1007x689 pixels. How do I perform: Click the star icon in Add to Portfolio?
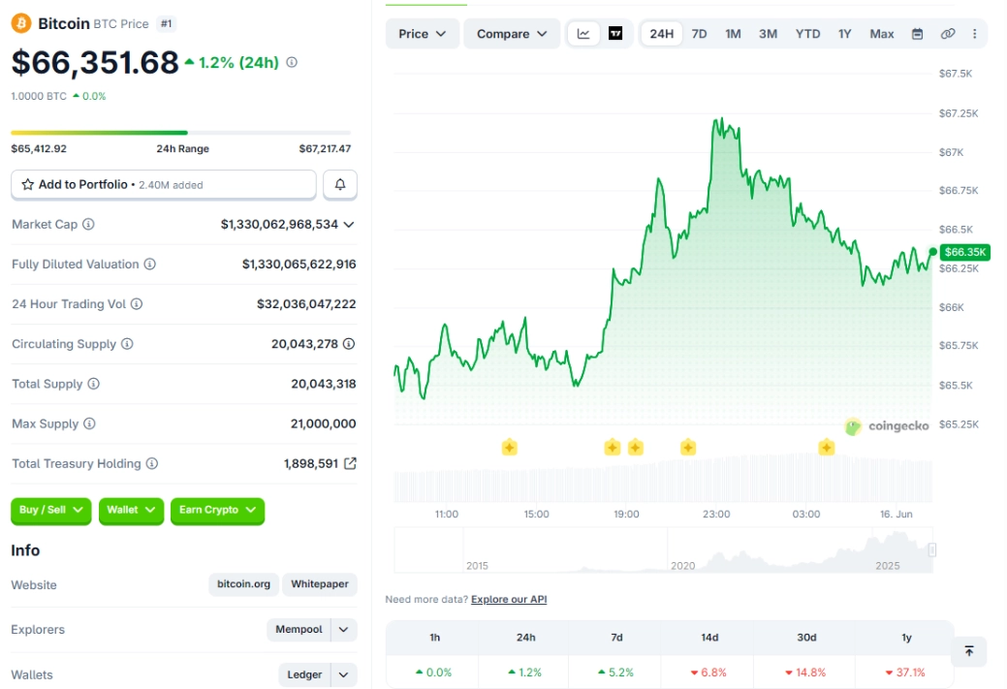(x=27, y=185)
